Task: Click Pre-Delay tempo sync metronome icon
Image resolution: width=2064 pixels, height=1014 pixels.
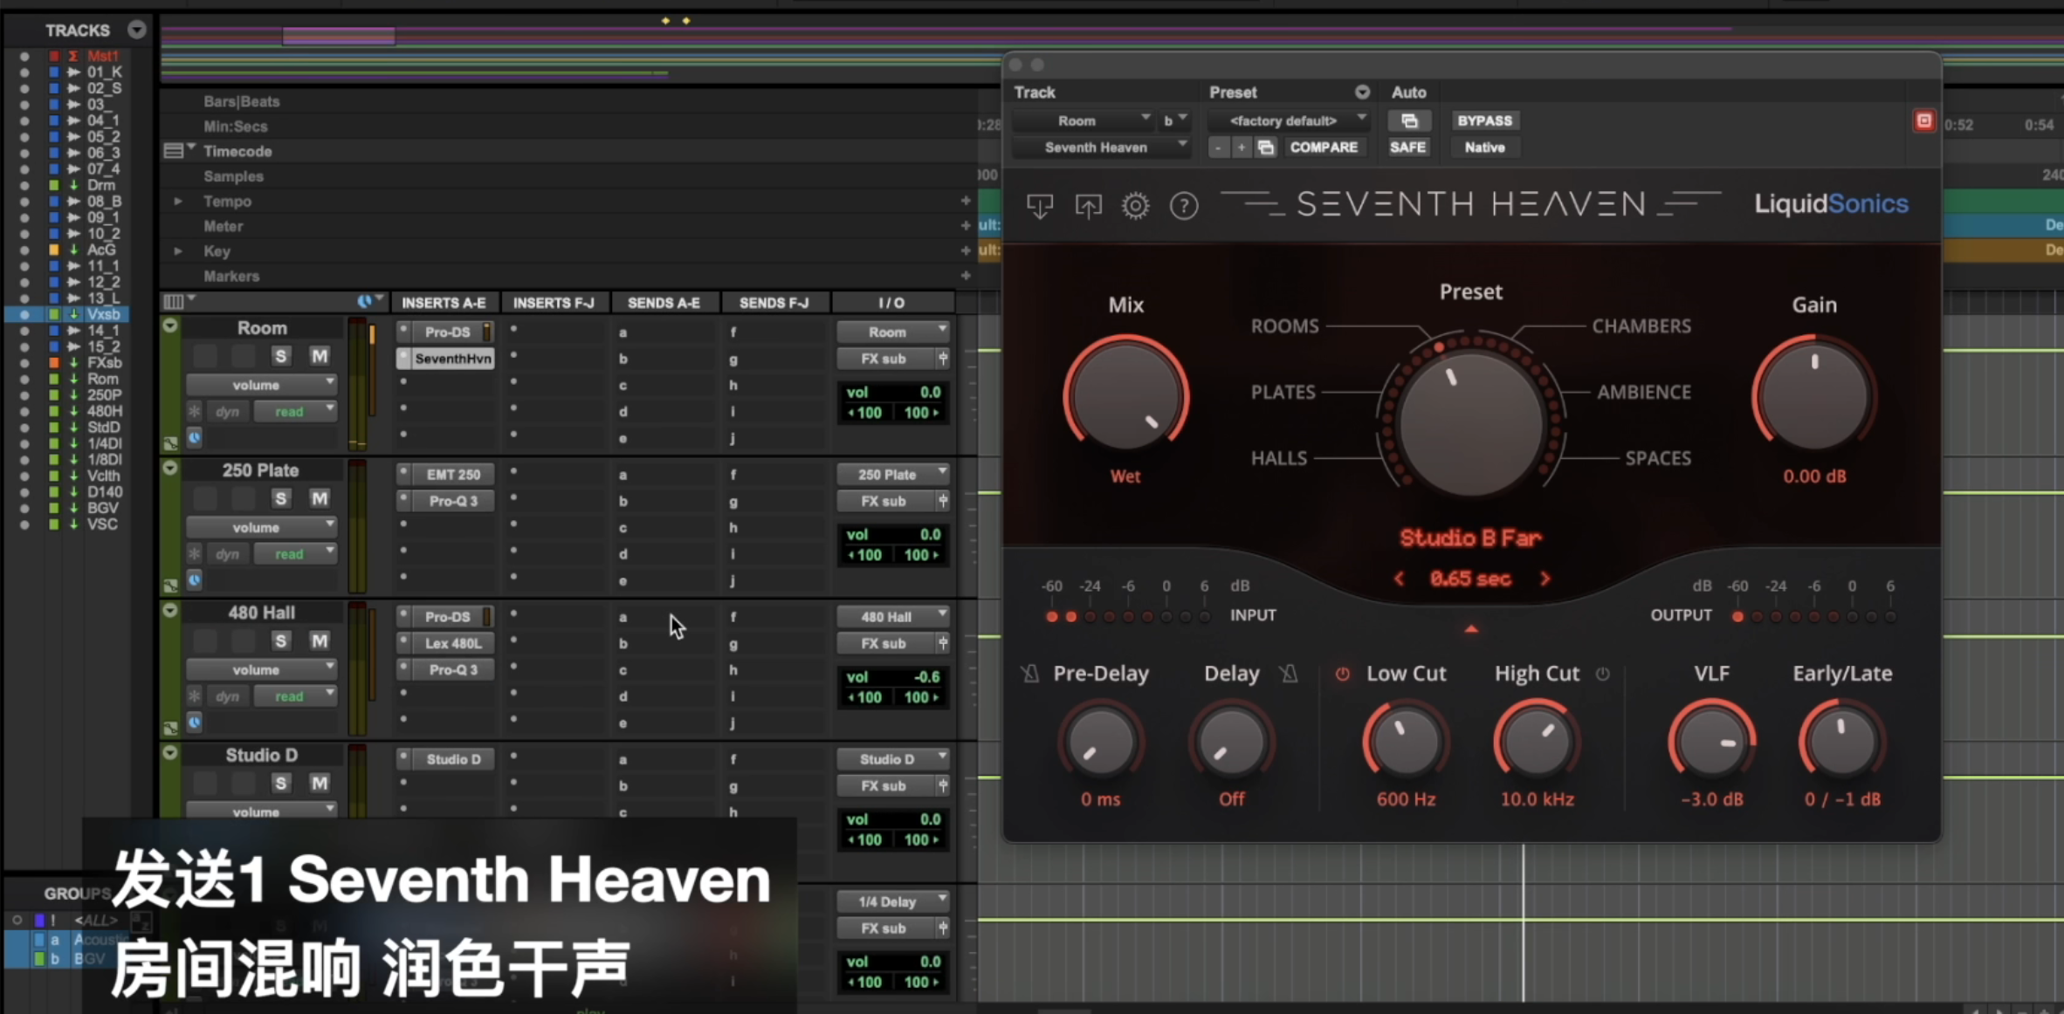Action: coord(1030,674)
